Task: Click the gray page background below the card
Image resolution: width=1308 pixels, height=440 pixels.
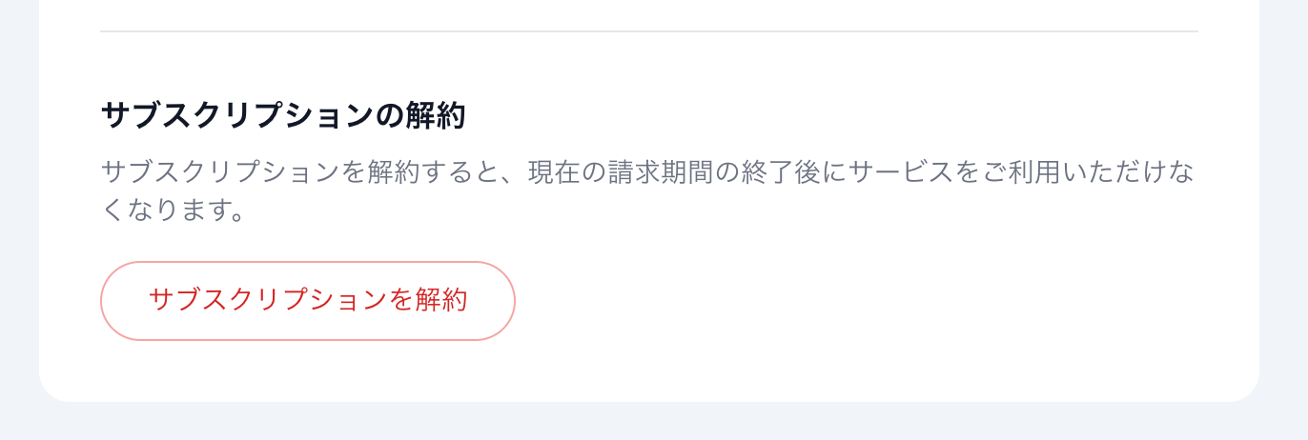Action: 648,422
